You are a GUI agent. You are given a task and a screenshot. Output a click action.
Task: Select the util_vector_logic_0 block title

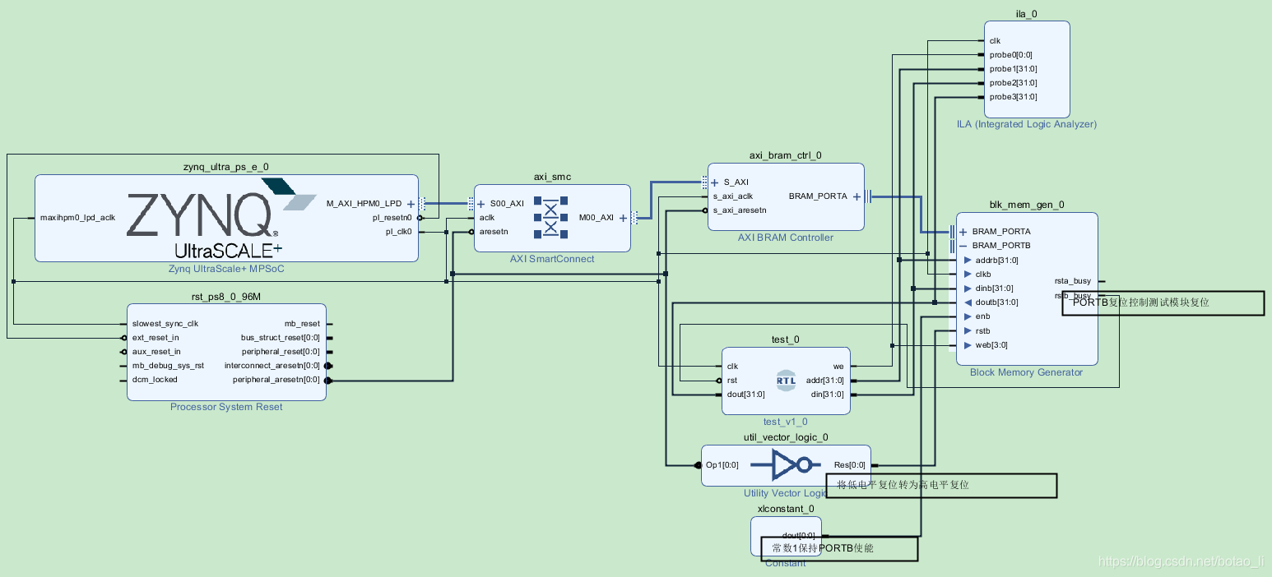point(786,437)
